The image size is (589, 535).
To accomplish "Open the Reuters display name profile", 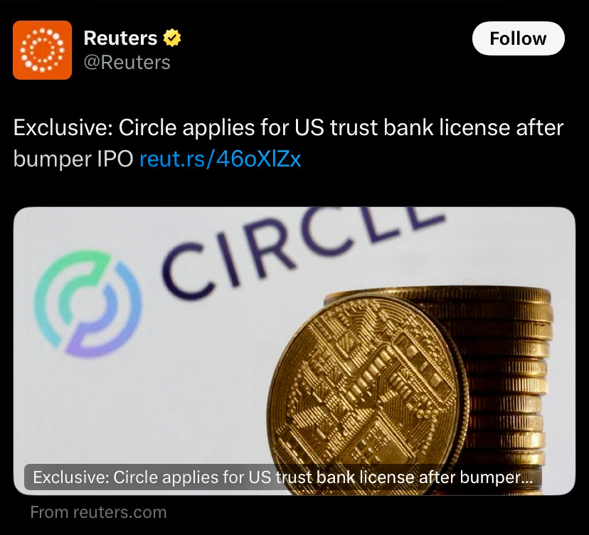I will point(120,38).
